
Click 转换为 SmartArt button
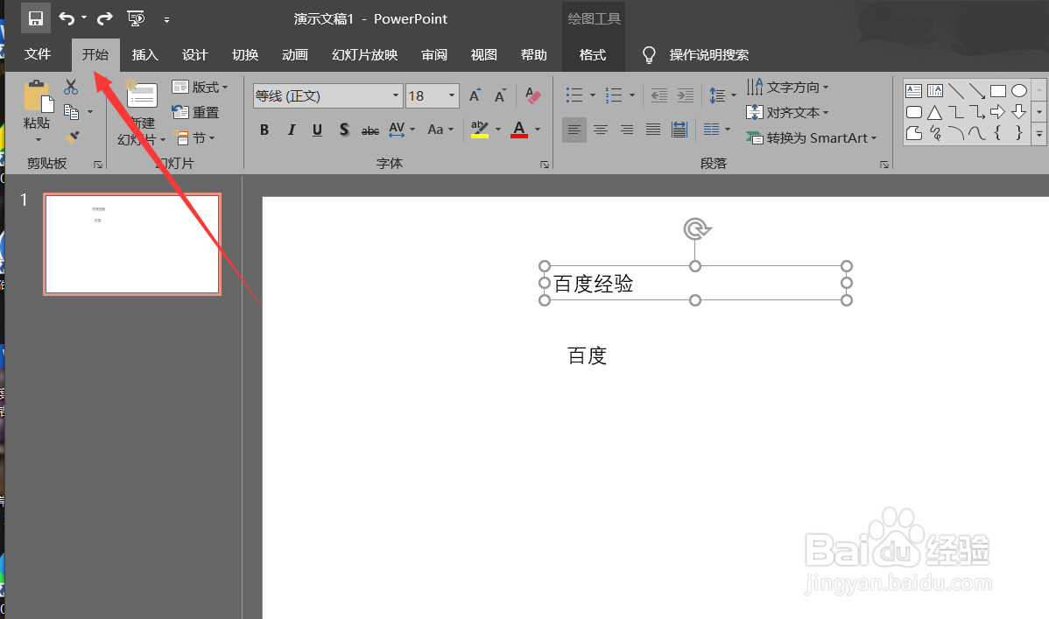pos(812,137)
